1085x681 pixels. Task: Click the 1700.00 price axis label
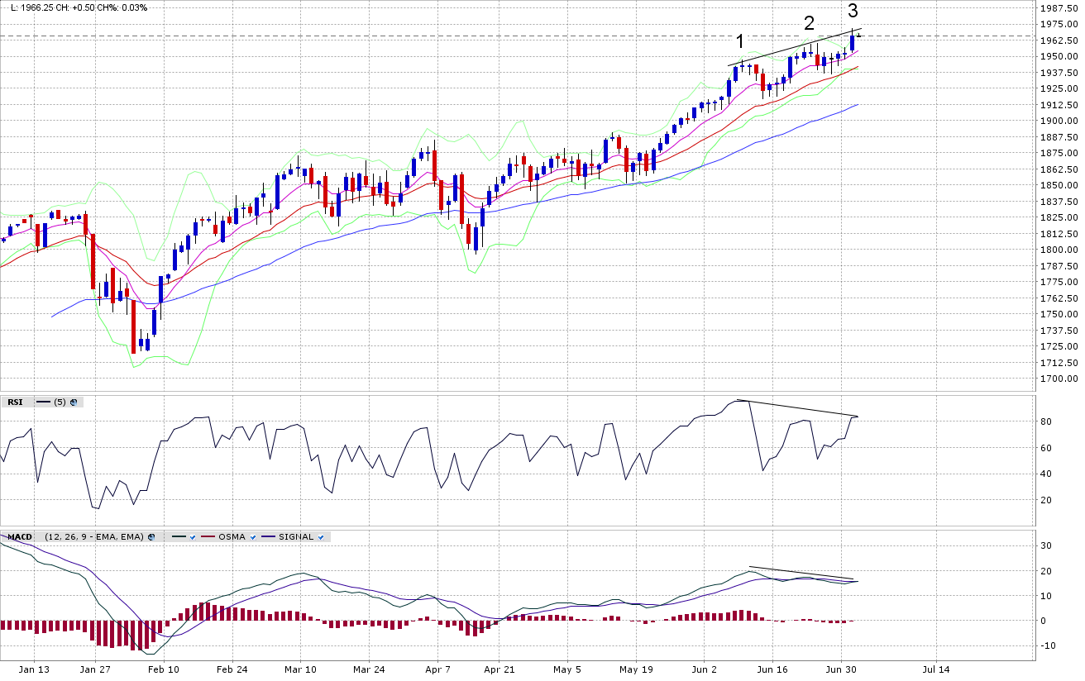[1058, 379]
